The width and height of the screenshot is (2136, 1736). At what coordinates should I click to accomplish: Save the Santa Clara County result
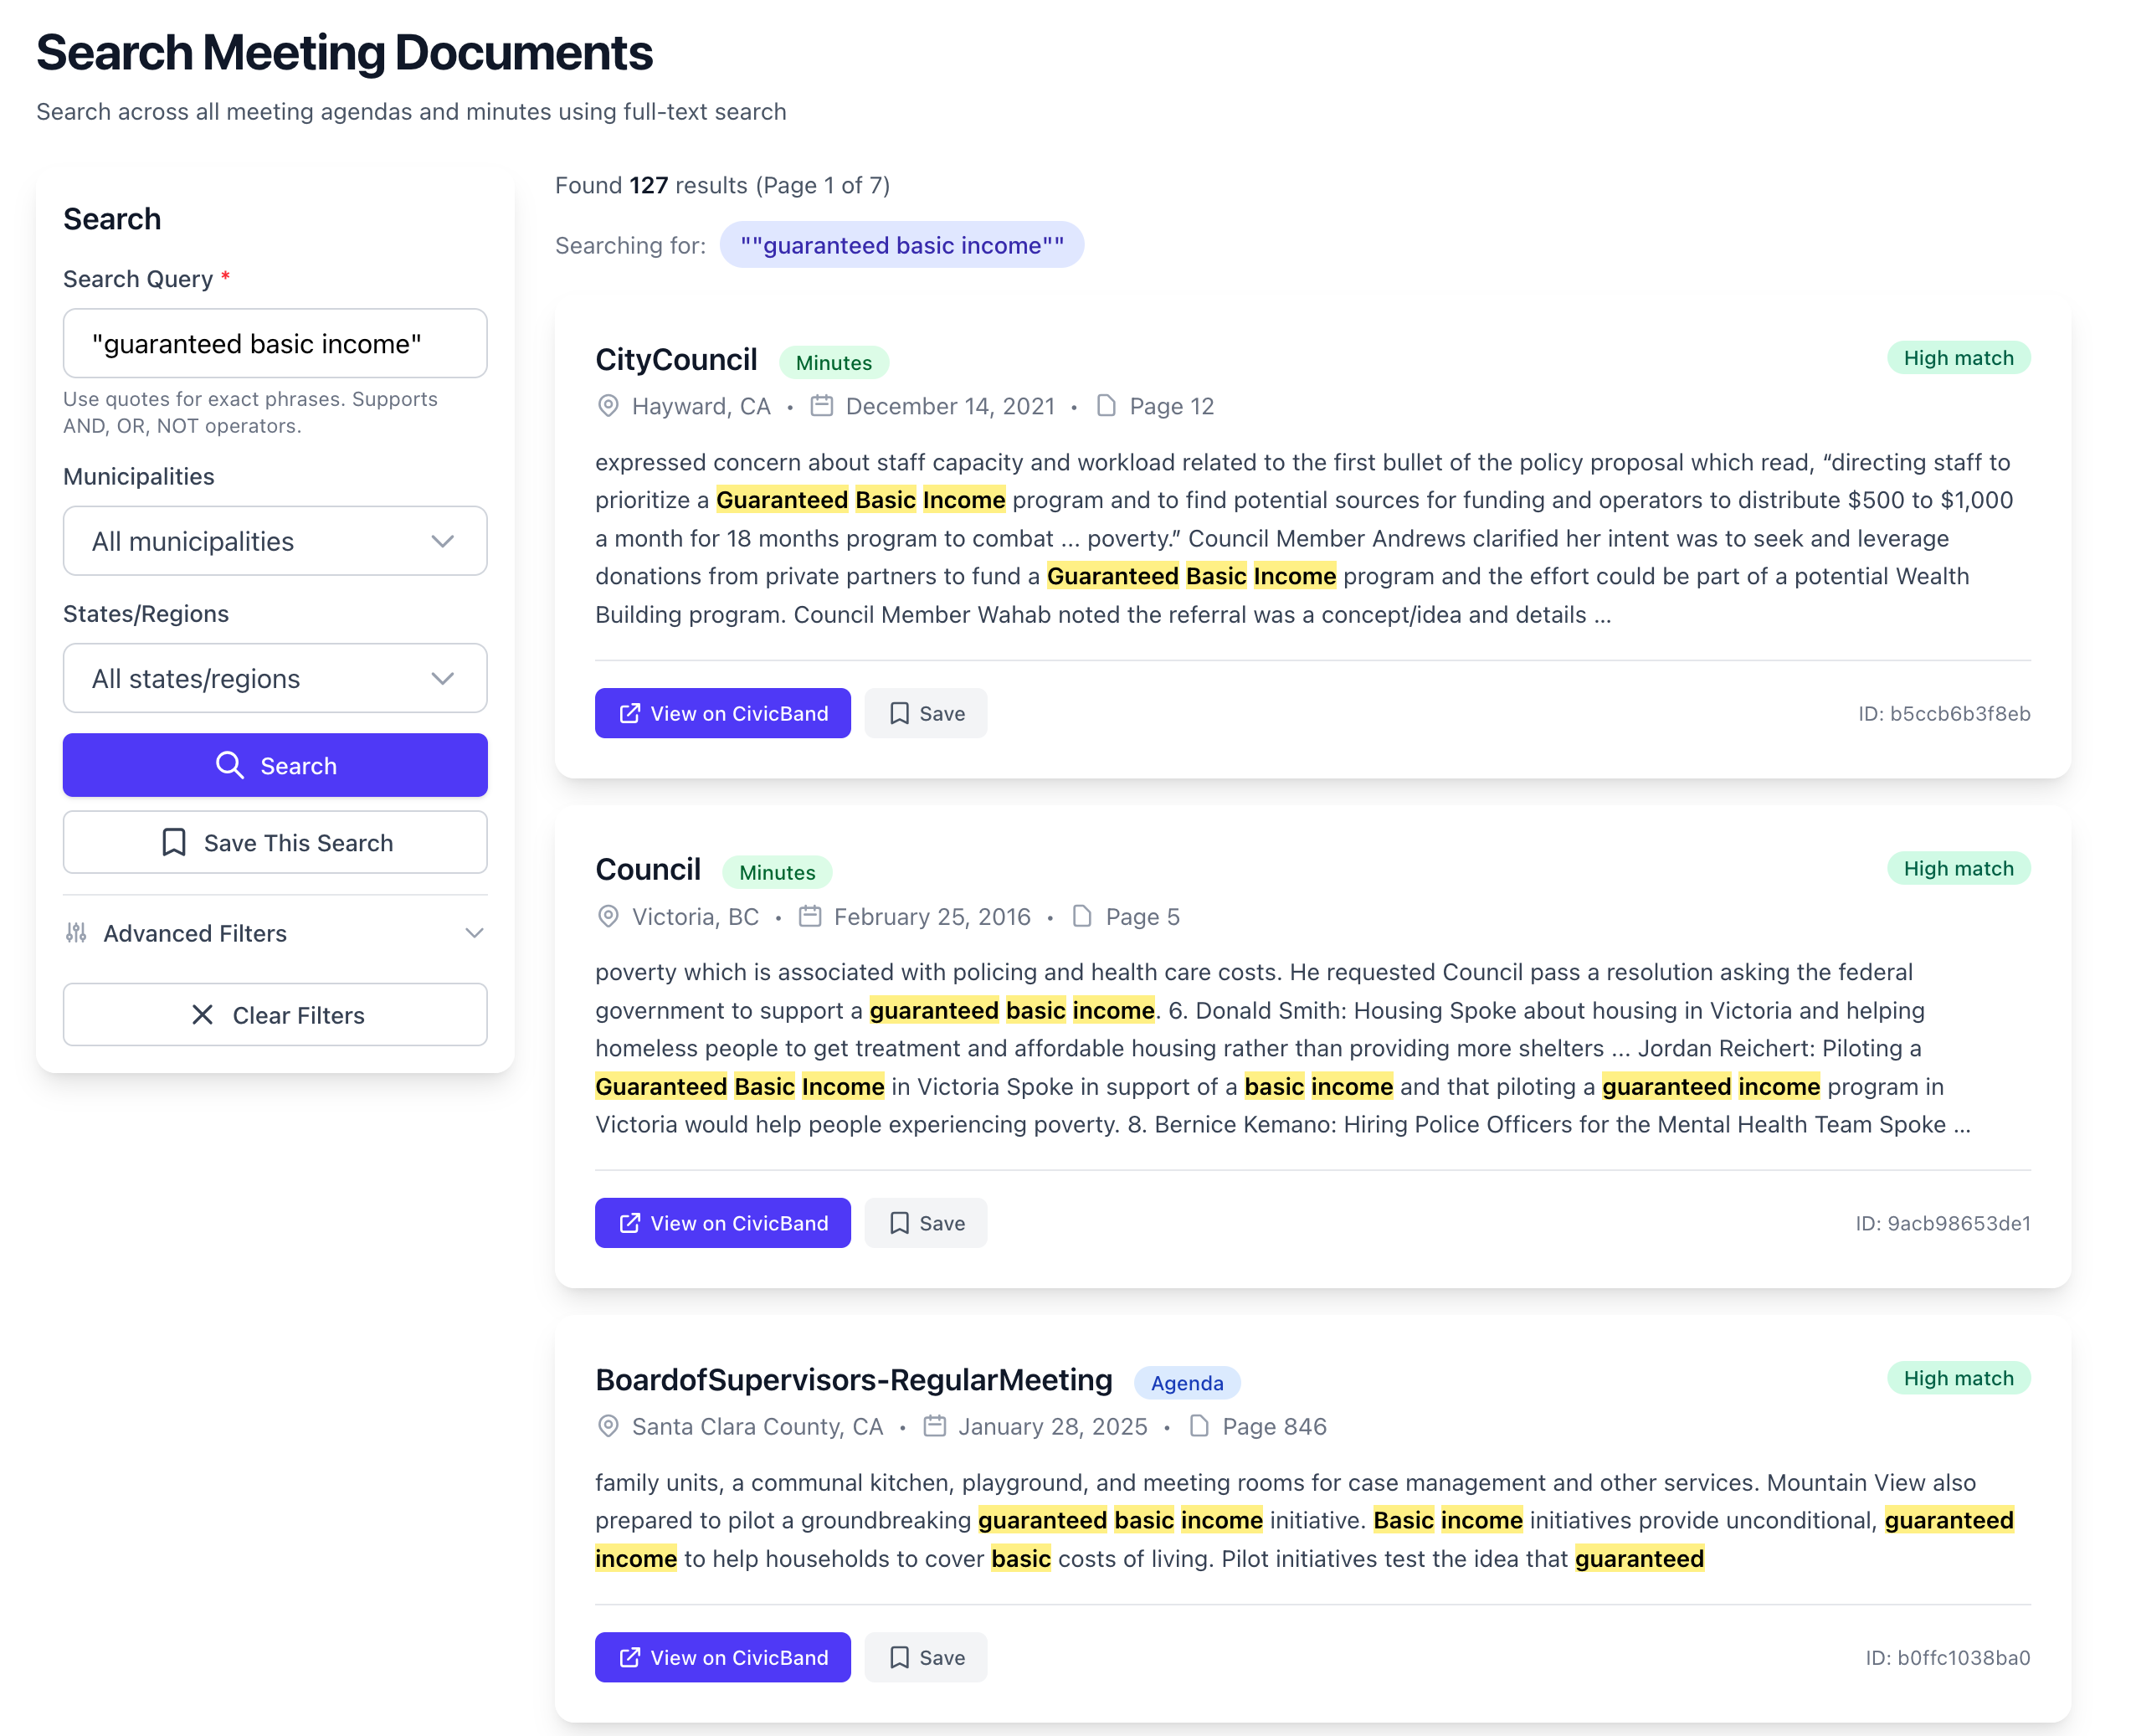point(926,1657)
